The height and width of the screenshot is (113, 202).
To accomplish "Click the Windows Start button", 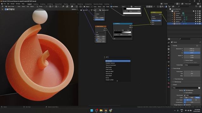I will (x=92, y=110).
